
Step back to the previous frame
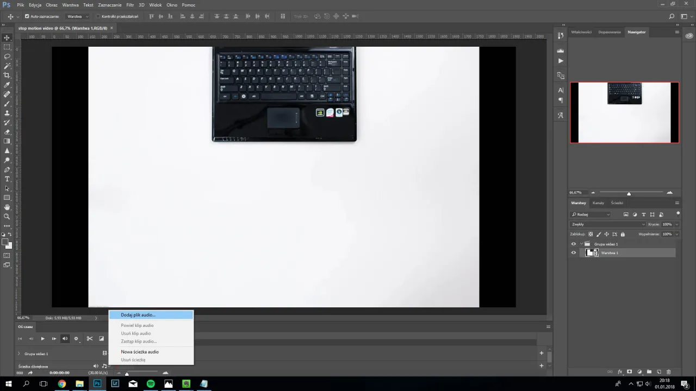click(x=31, y=339)
